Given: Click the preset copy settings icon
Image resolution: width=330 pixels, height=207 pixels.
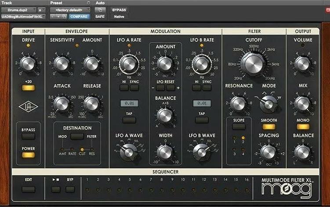Looking at the screenshot, I should point(65,16).
